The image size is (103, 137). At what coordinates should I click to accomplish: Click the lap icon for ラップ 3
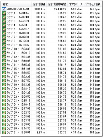coord(4,21)
